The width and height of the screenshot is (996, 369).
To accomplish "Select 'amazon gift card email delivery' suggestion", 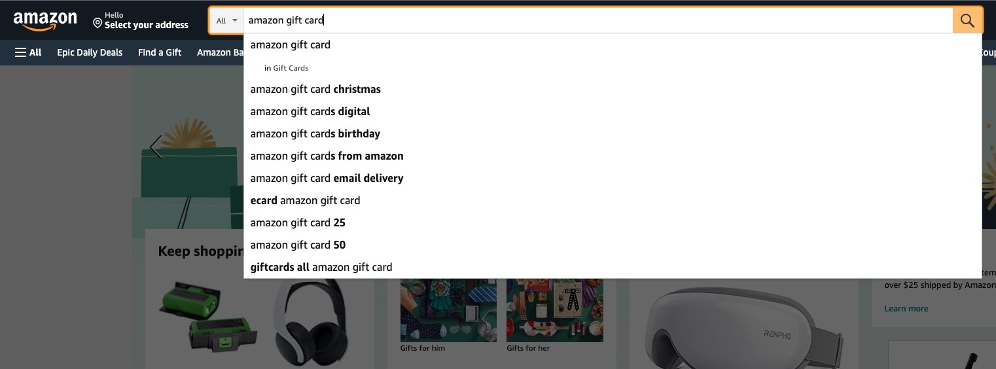I will click(327, 178).
